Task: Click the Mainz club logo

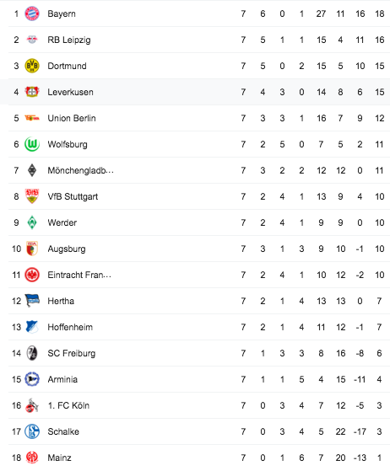Action: click(x=32, y=458)
